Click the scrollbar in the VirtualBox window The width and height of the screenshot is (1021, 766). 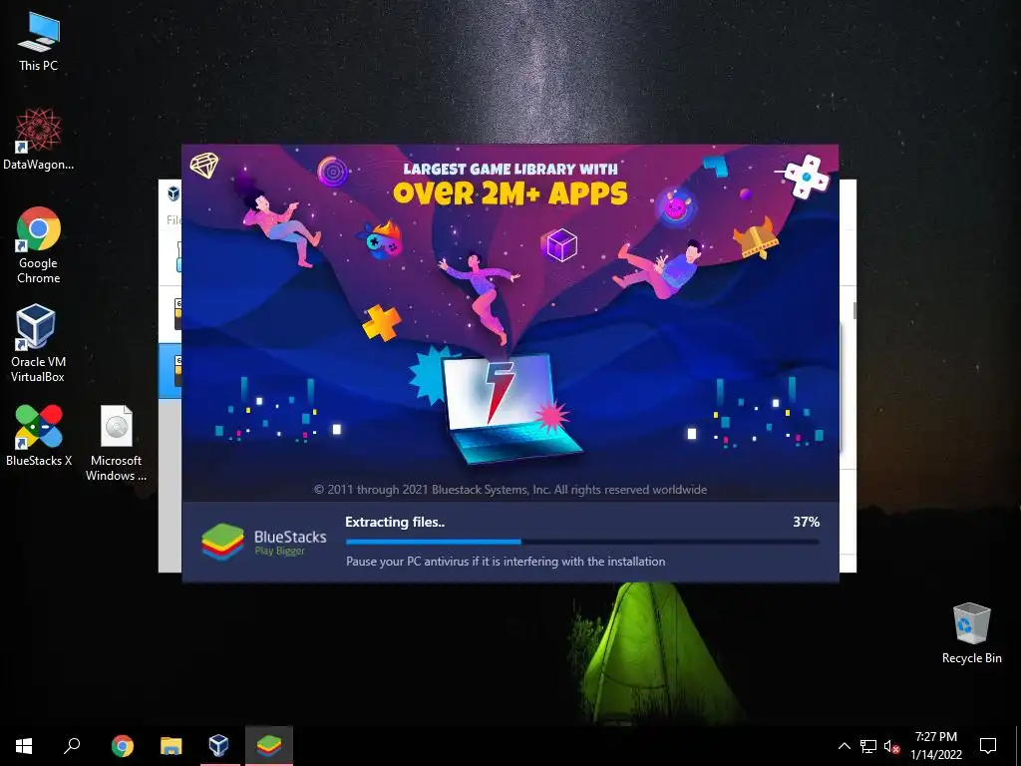[854, 311]
